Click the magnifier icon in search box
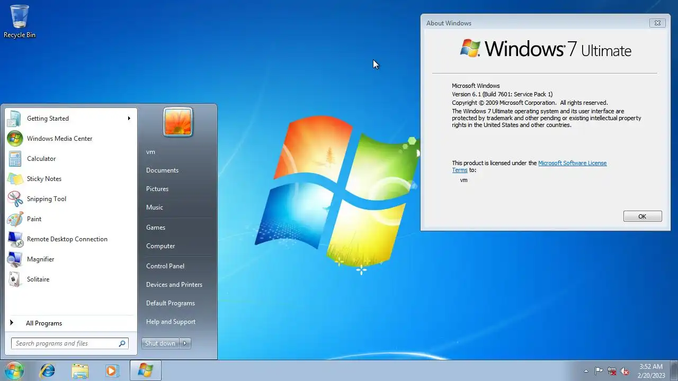Screen dimensions: 678x381 pyautogui.click(x=122, y=343)
